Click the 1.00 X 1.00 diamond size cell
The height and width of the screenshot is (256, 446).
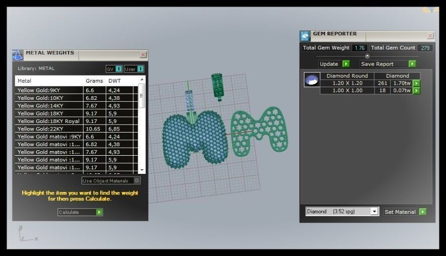click(x=347, y=90)
